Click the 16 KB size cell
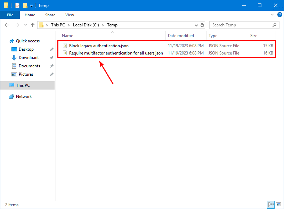Viewport: 284px width, 209px height. [268, 53]
